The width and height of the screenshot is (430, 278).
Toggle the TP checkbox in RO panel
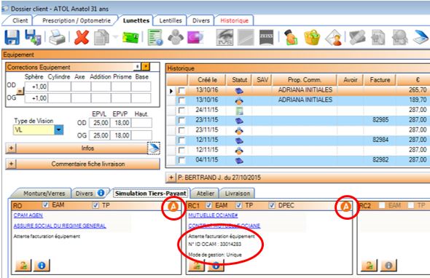(x=95, y=205)
